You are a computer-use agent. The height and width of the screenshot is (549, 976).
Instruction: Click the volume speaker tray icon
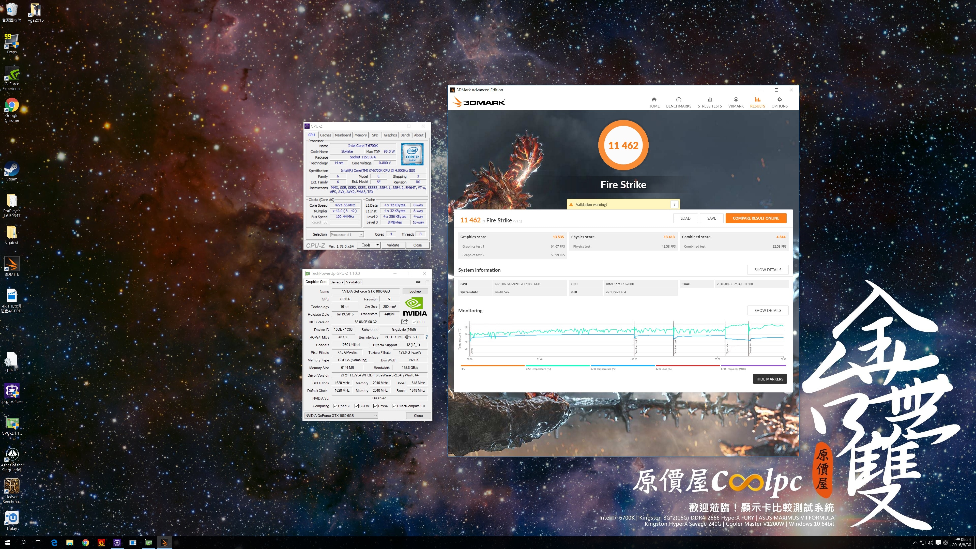(931, 543)
